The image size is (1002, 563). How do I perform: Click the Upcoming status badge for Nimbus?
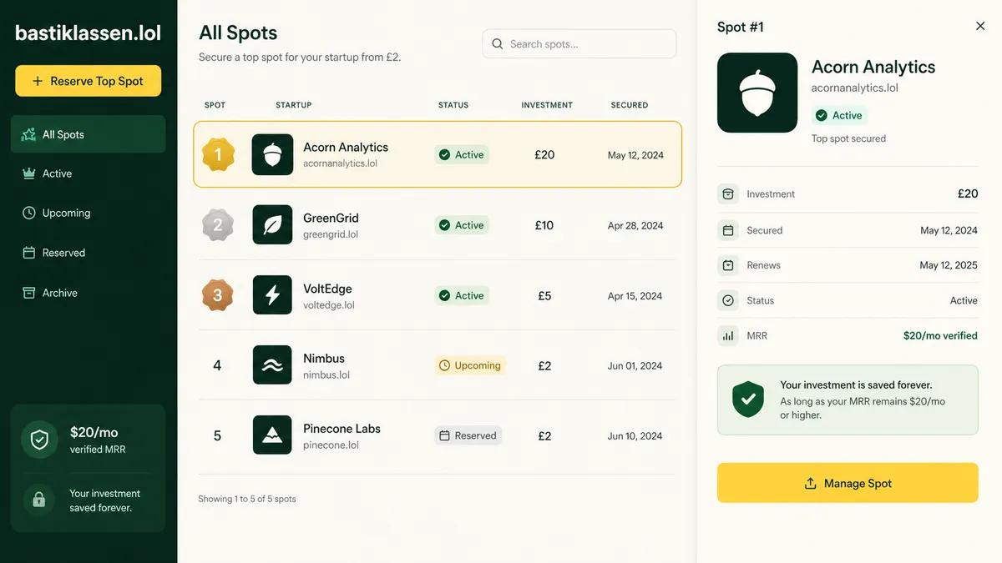click(470, 365)
